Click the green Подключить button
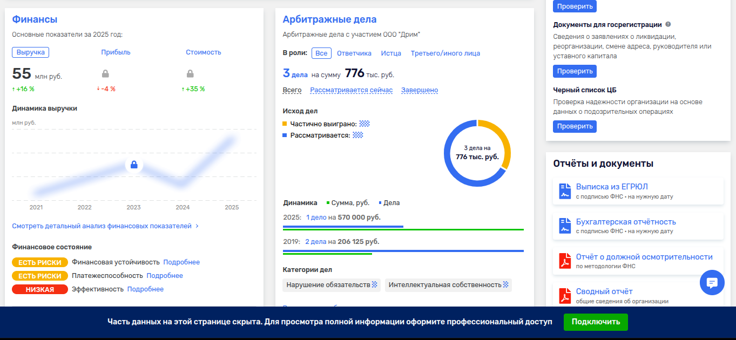Image resolution: width=736 pixels, height=340 pixels. [x=596, y=322]
